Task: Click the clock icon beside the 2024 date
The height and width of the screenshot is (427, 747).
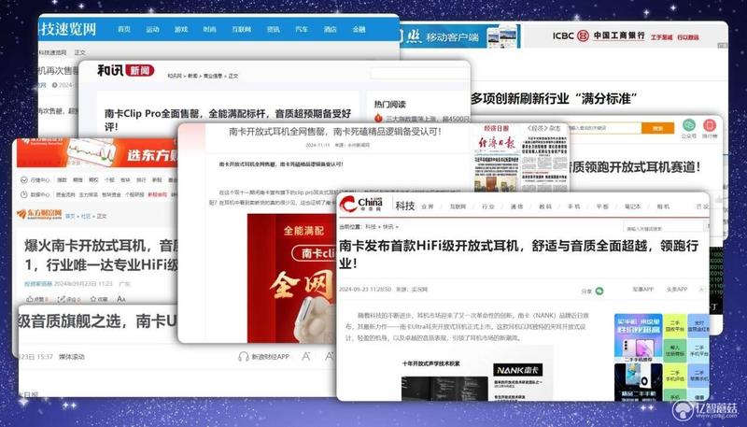Action: 54,85
